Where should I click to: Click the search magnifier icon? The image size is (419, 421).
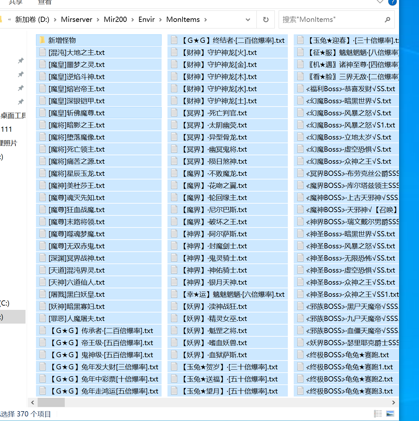(x=388, y=20)
